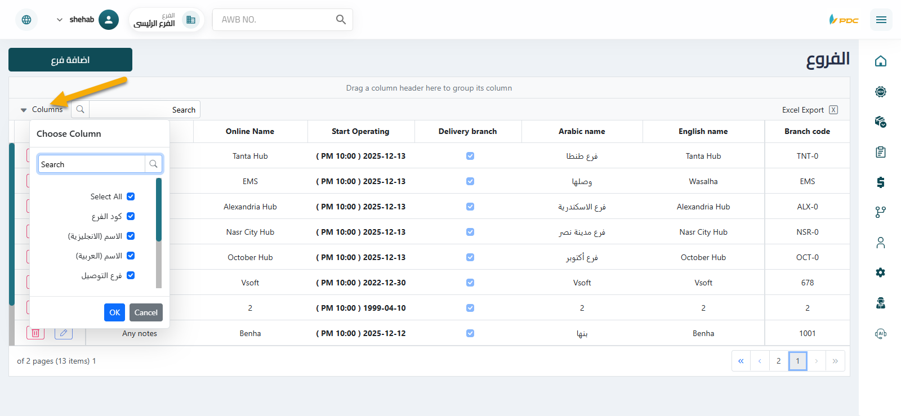
Task: Open the clipboard reports sidebar icon
Action: 880,152
